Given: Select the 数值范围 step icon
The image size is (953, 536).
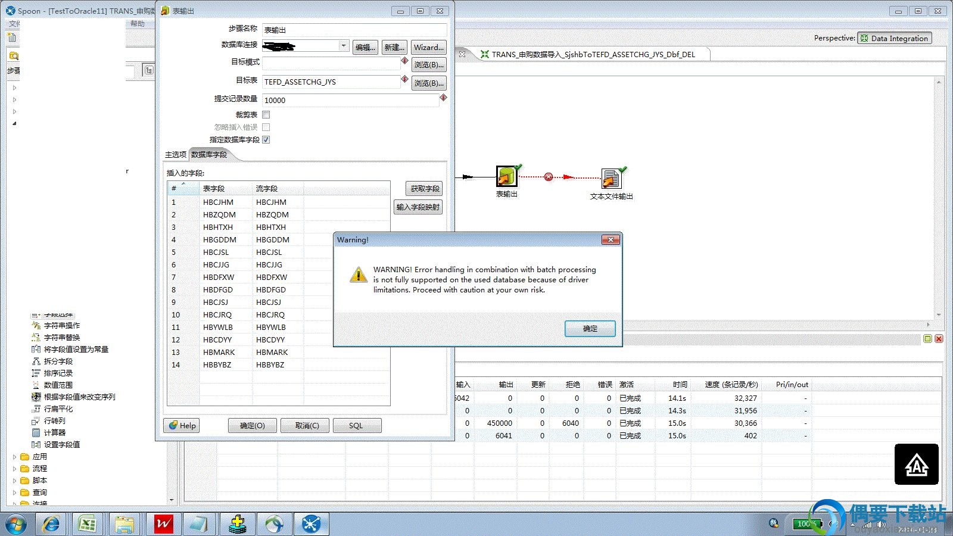Looking at the screenshot, I should [36, 385].
